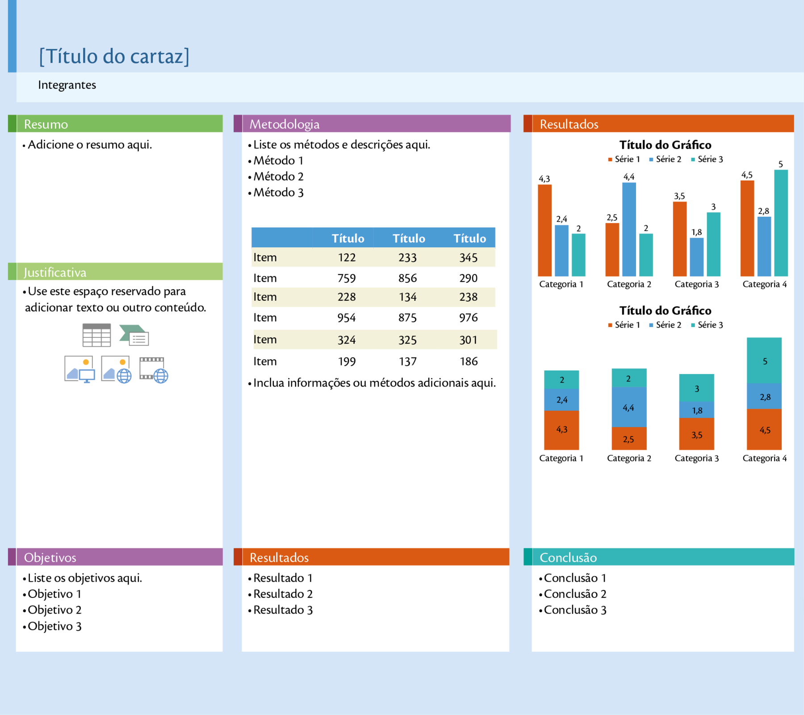Select the green "Resumo" section header
Viewport: 804px width, 715px height.
click(x=115, y=124)
